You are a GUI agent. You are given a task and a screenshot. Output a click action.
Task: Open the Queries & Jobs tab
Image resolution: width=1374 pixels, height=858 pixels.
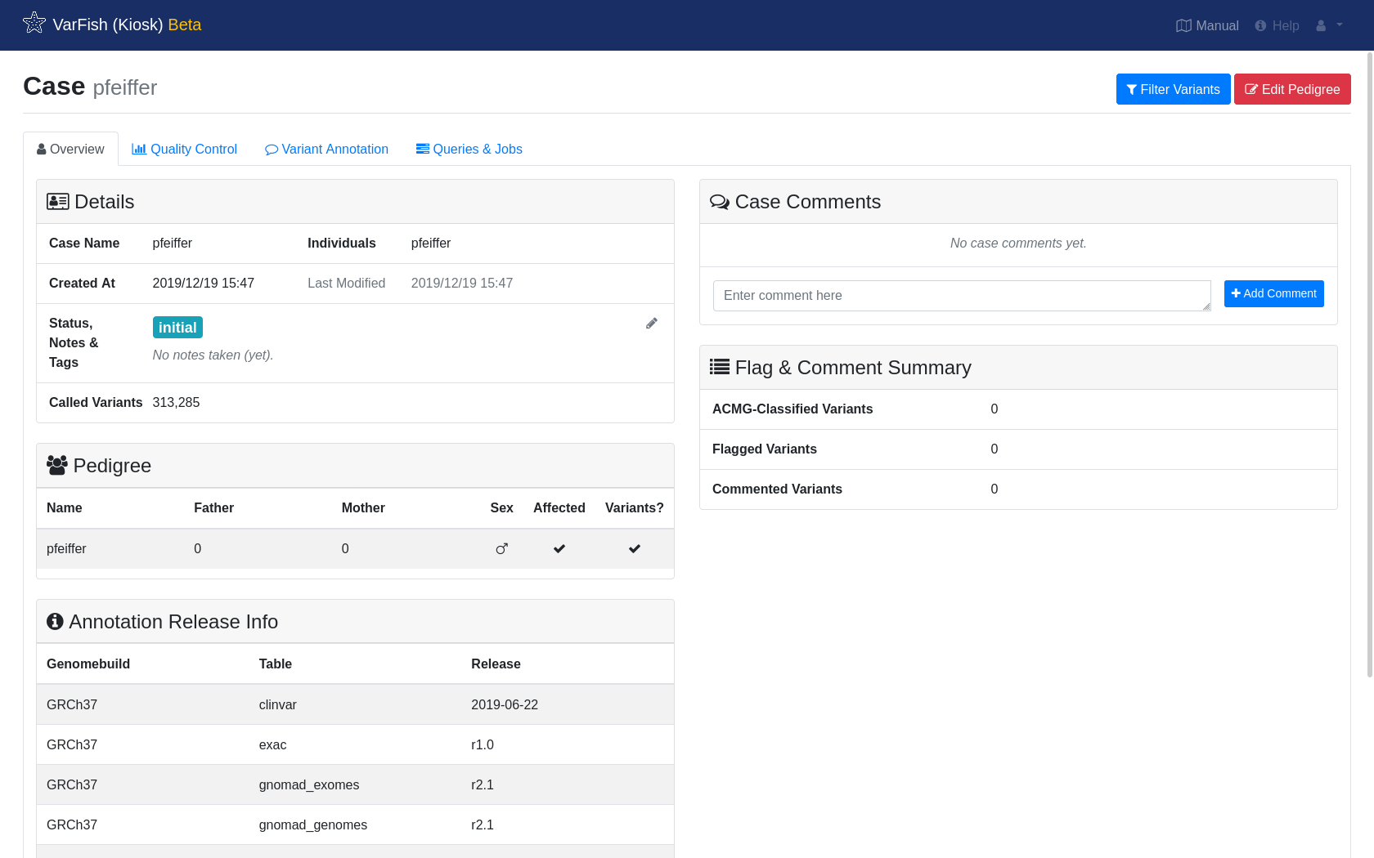tap(469, 149)
